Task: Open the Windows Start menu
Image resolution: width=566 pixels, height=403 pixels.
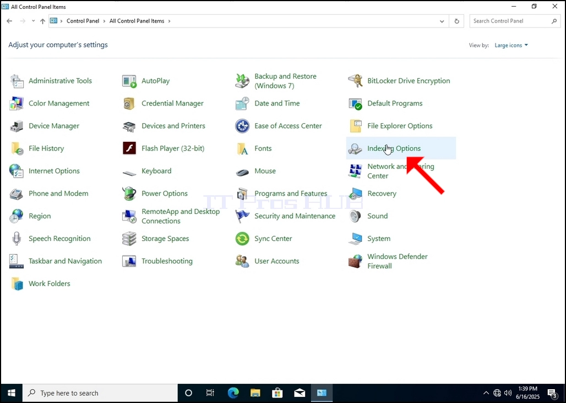Action: (11, 393)
